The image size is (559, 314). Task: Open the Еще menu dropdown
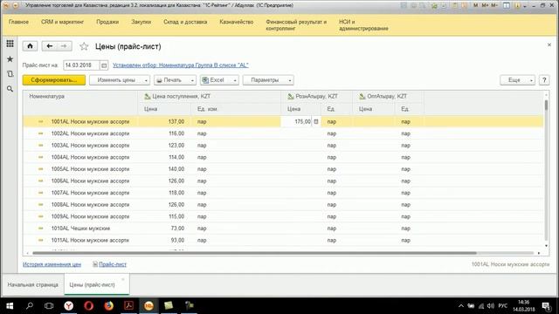coord(517,80)
